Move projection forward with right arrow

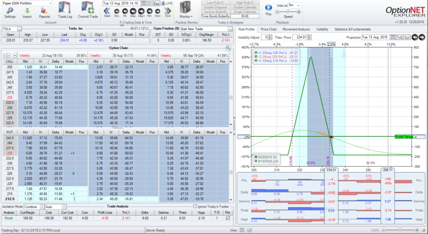coord(422,37)
